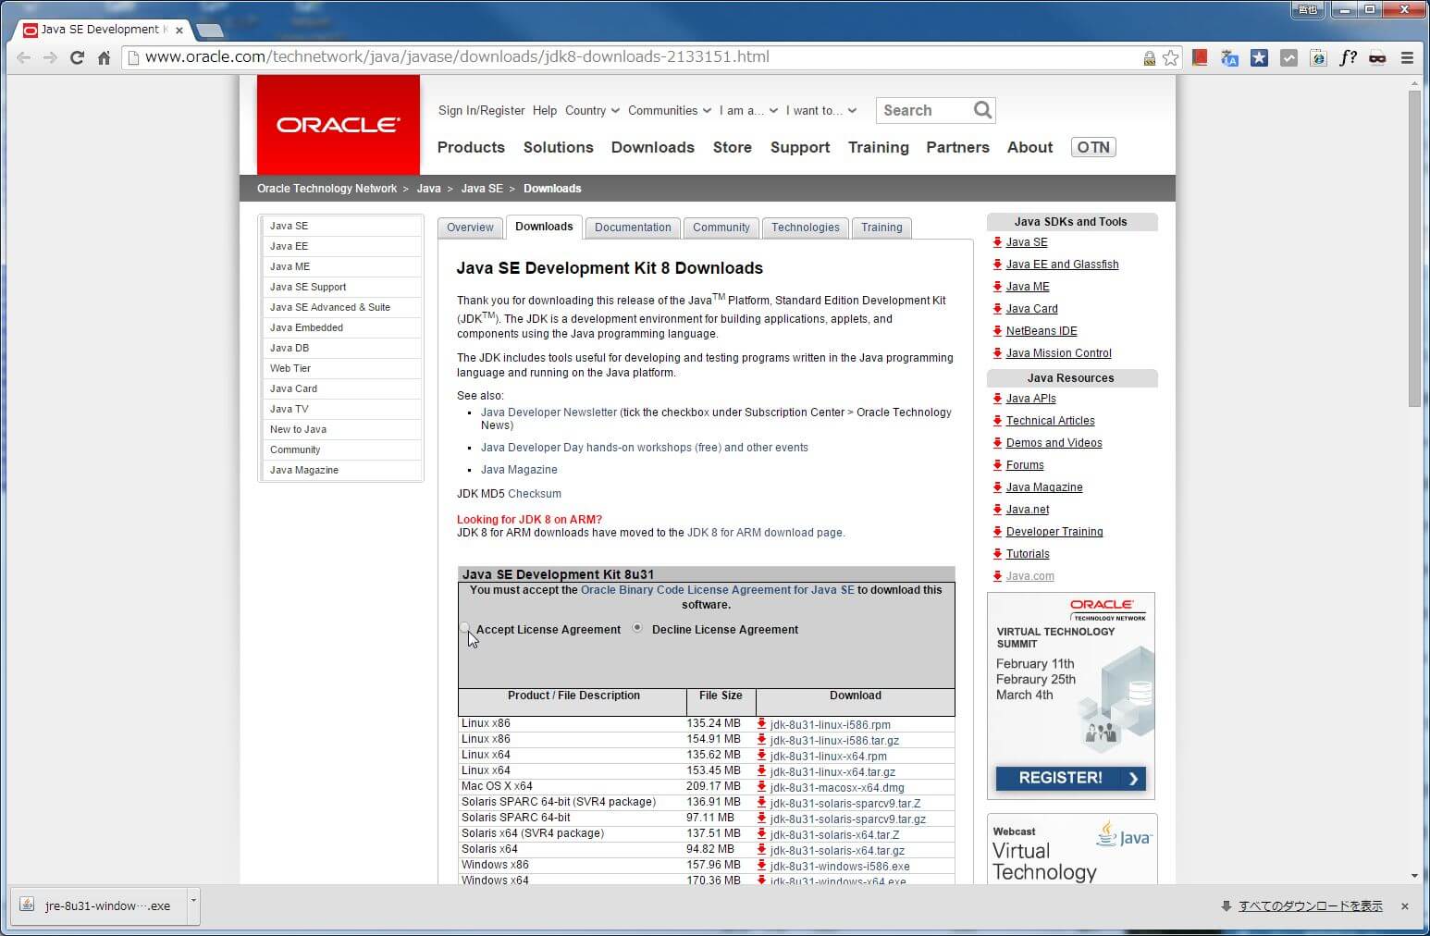The width and height of the screenshot is (1430, 936).
Task: Click download arrow for jdk-8u31-macosx-x64.dmg
Action: click(x=762, y=787)
